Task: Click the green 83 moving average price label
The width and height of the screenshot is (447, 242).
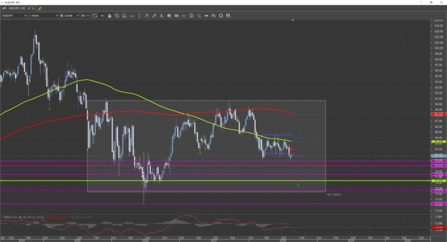Action: (439, 142)
